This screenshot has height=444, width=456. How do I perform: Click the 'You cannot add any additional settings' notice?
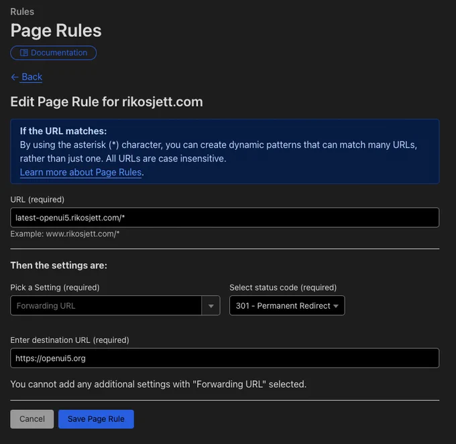158,384
